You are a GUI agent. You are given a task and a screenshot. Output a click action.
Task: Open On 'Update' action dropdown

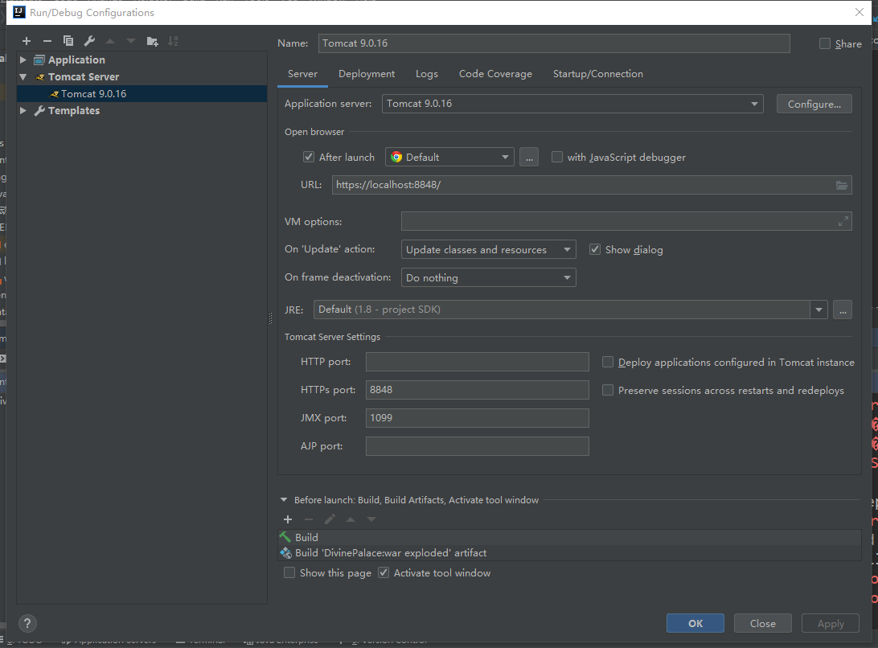(488, 250)
